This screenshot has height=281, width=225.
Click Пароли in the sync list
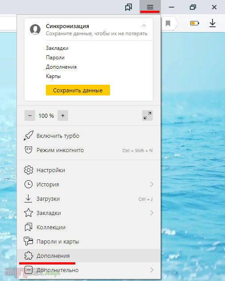pyautogui.click(x=55, y=58)
